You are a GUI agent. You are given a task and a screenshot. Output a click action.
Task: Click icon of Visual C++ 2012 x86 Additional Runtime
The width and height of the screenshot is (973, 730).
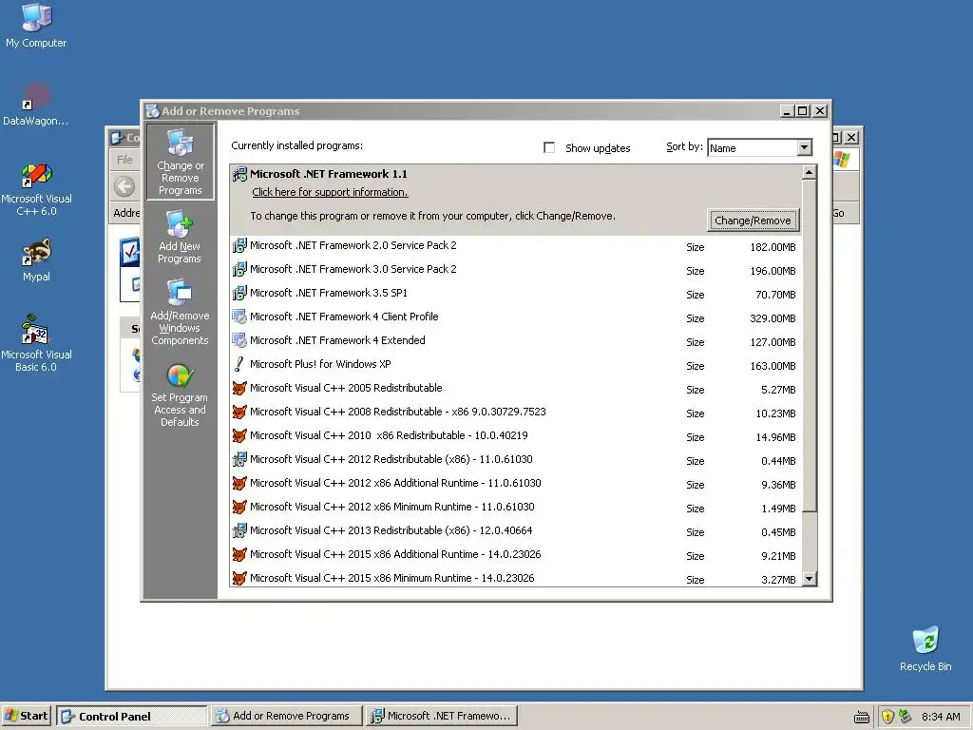click(x=239, y=483)
